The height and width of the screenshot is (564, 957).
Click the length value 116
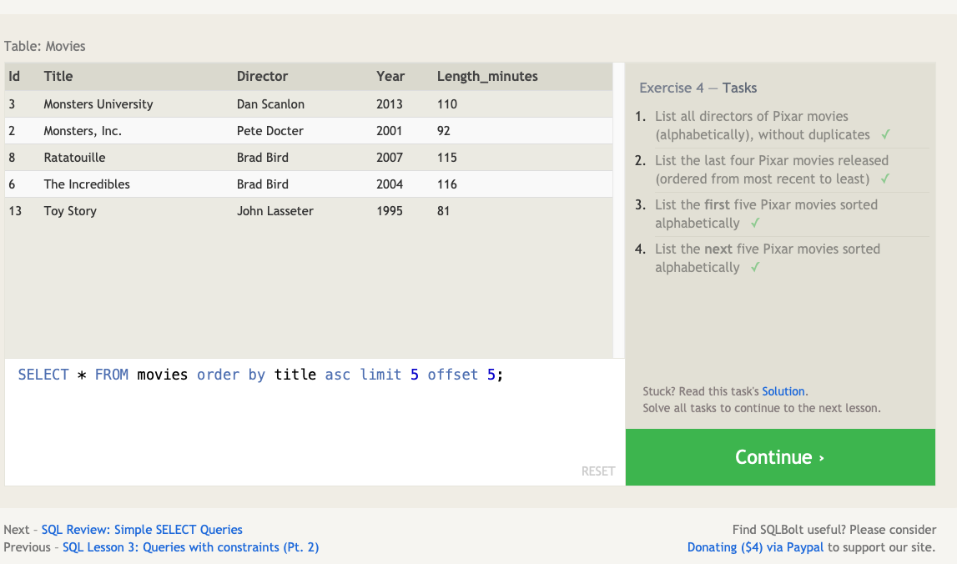pyautogui.click(x=446, y=184)
